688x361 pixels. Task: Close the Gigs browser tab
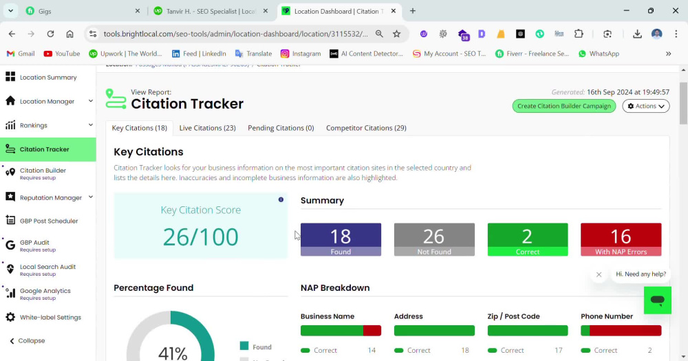click(x=138, y=11)
